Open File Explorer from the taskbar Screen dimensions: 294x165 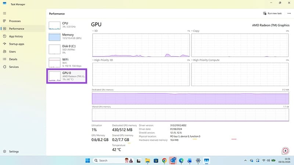point(148,161)
